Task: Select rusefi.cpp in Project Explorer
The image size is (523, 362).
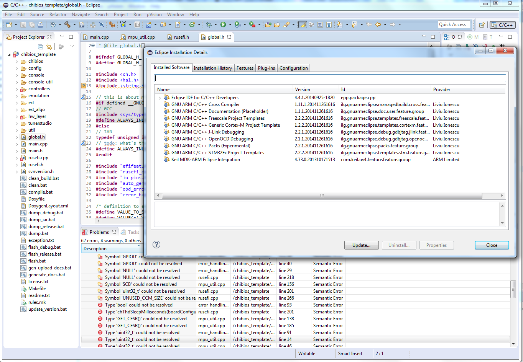Action: click(x=38, y=158)
